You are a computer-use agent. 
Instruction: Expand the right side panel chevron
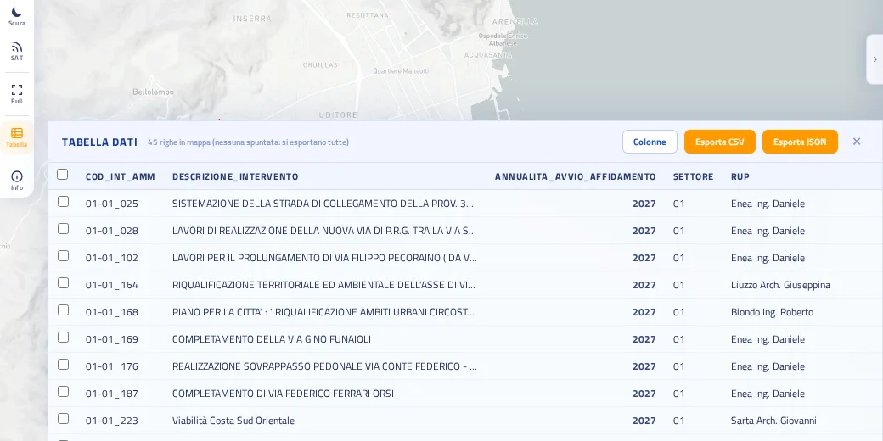point(875,59)
